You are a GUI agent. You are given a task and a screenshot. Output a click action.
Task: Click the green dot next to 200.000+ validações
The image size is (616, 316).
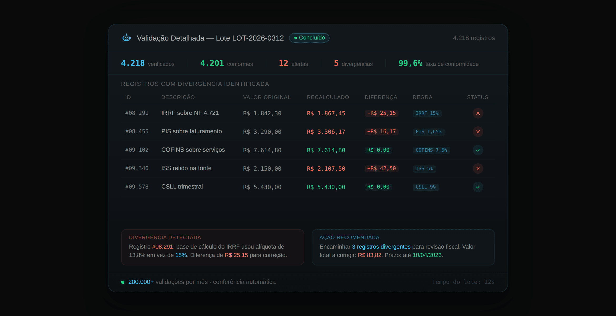click(123, 282)
